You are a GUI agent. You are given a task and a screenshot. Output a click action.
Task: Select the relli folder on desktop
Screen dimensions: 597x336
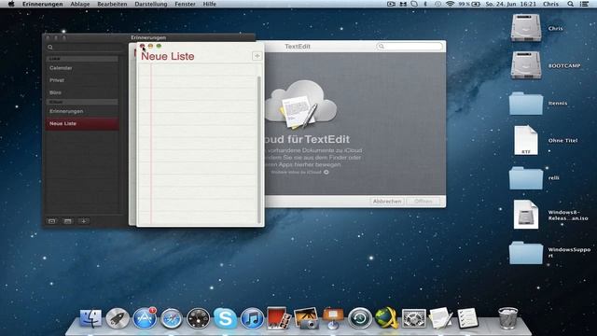(526, 177)
